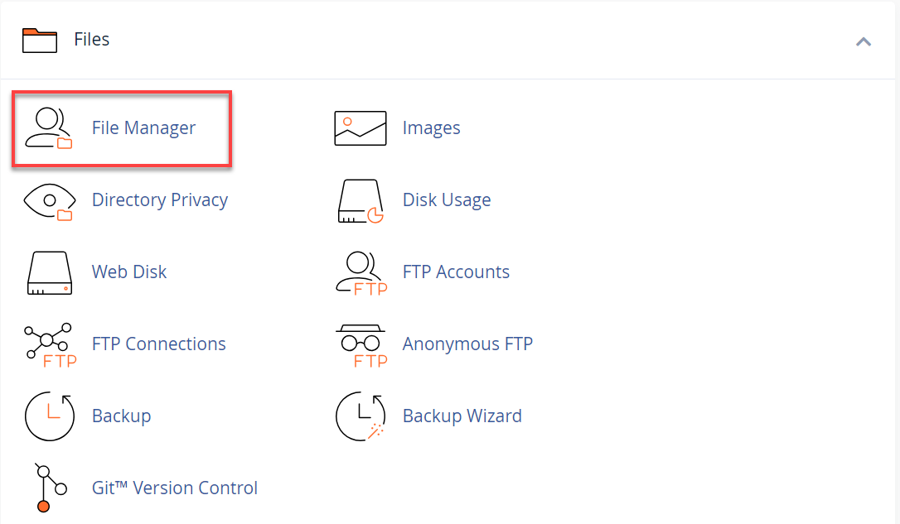The height and width of the screenshot is (524, 900).
Task: Click the FTP Connections network icon
Action: [x=51, y=345]
